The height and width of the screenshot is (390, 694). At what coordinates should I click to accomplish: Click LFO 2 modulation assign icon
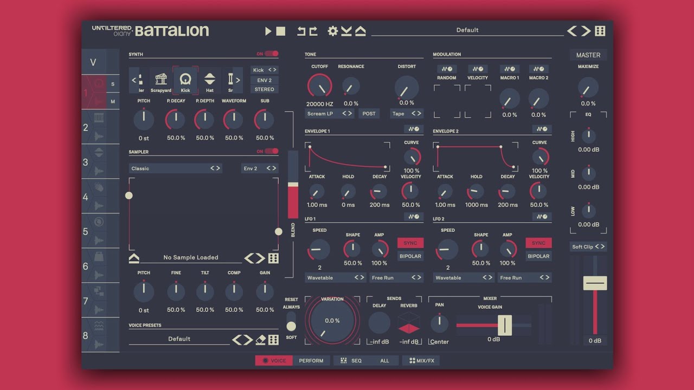542,217
